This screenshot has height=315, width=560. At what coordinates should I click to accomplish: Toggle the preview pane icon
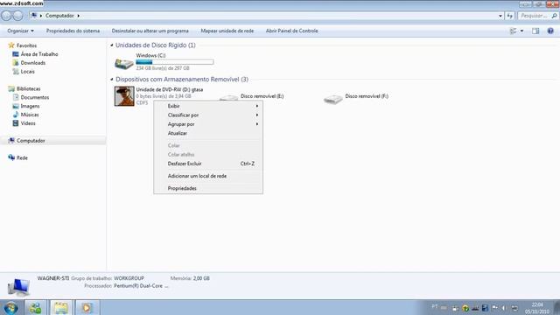(535, 31)
